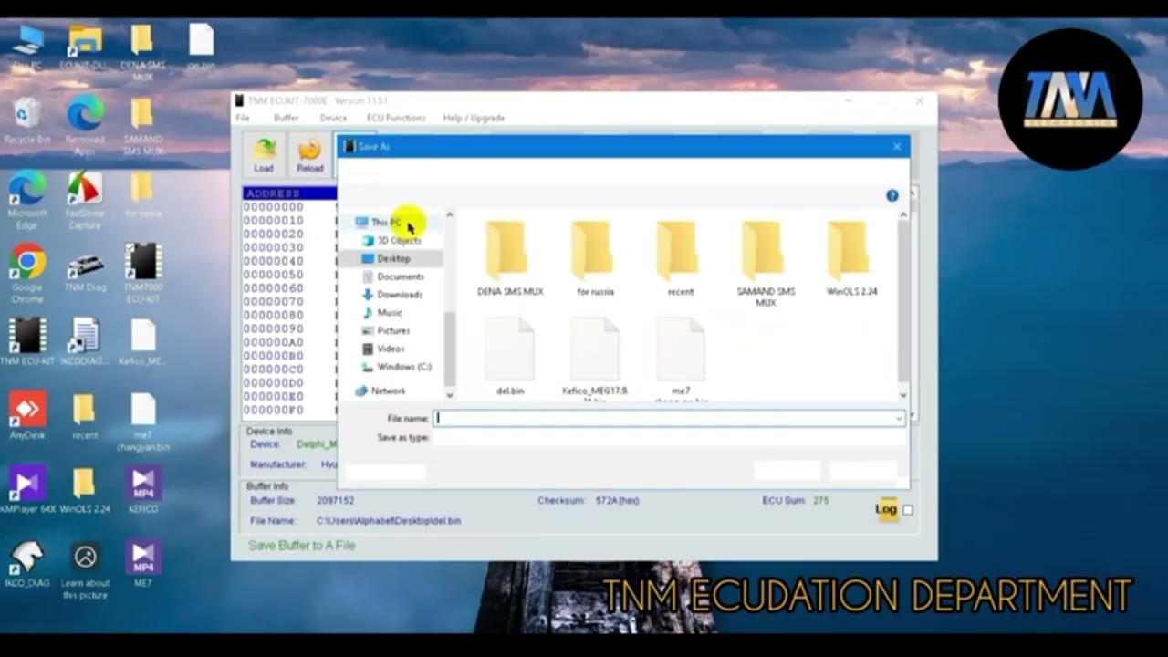The image size is (1168, 657).
Task: Select IKCO_DIAG desktop shortcut
Action: [x=27, y=564]
